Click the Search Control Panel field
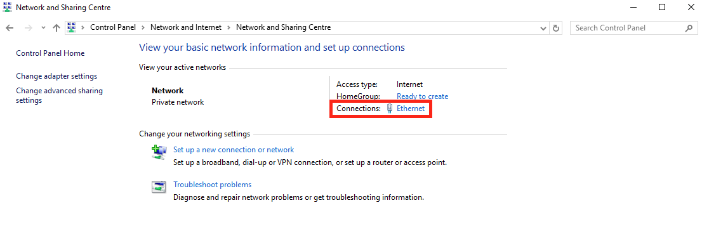This screenshot has height=243, width=702. tap(629, 28)
